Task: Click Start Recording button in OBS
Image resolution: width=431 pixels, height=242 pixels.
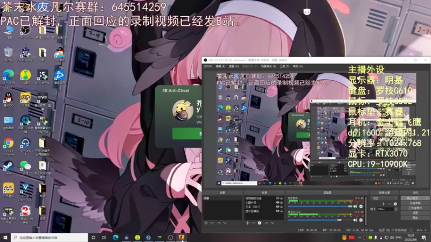Action: (x=415, y=203)
